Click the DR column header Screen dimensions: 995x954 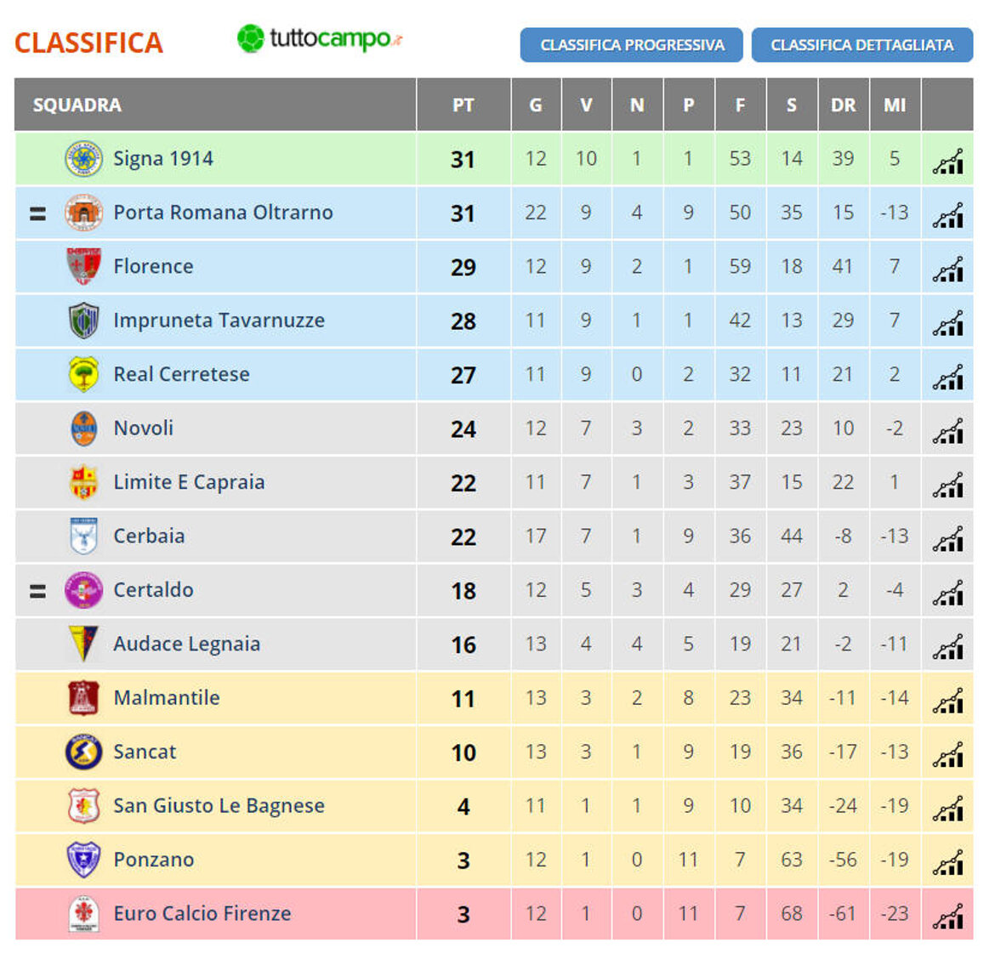click(843, 105)
